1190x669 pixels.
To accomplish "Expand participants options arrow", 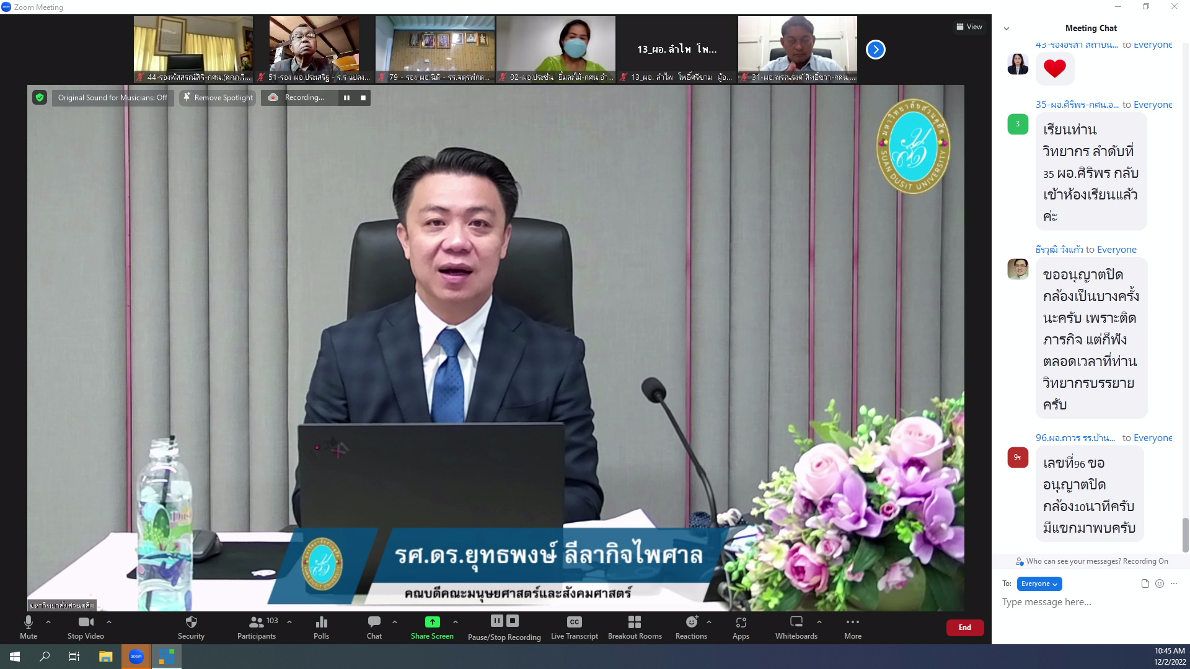I will (289, 621).
